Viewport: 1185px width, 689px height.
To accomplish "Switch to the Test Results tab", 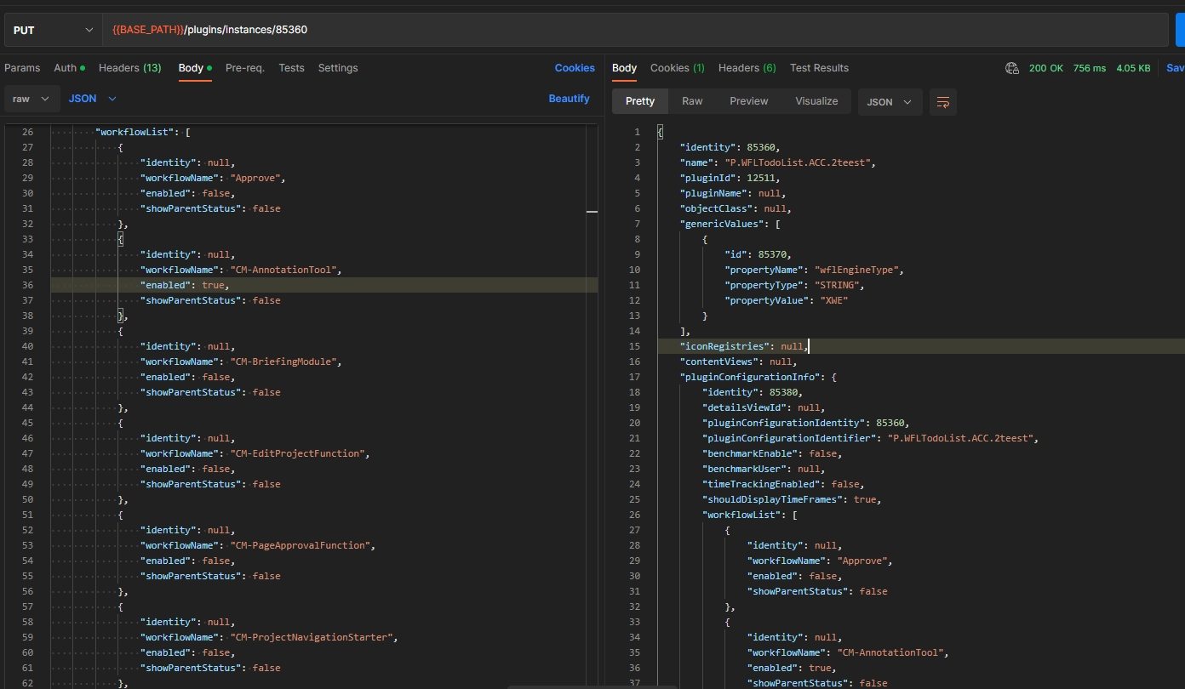I will pos(819,68).
